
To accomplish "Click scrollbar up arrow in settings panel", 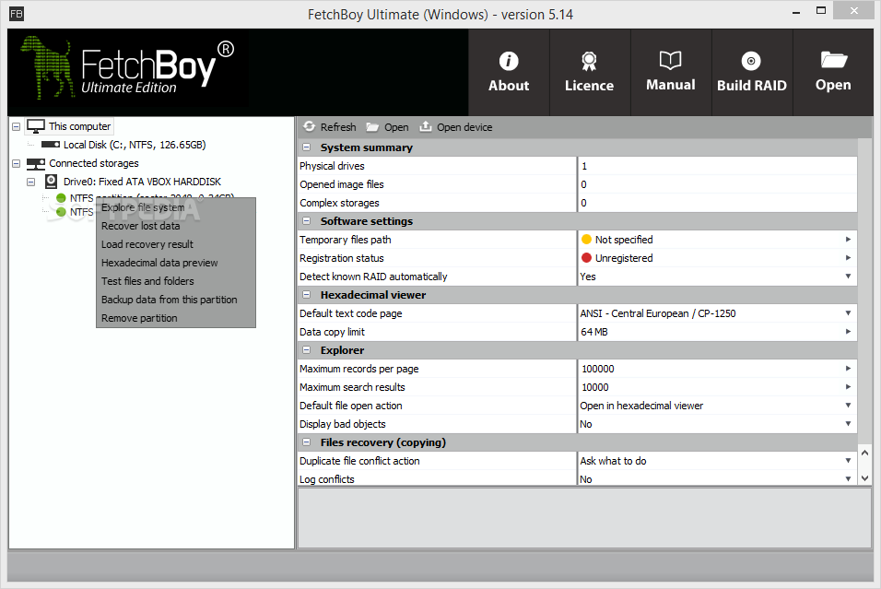I will point(864,453).
